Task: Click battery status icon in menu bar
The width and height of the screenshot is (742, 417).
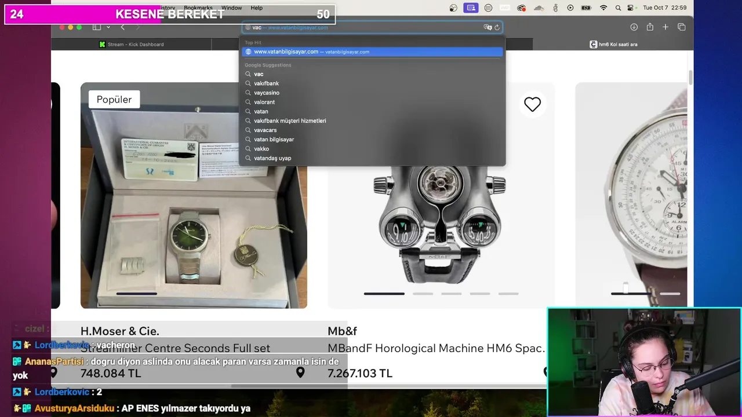Action: [586, 8]
